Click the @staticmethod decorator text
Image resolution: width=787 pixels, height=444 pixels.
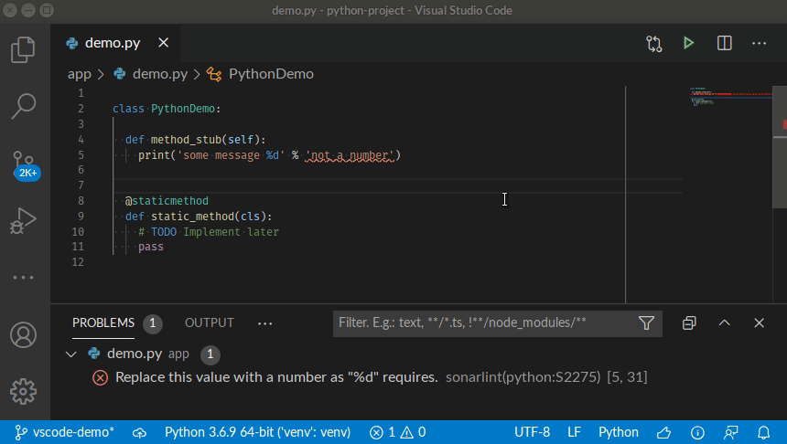167,201
